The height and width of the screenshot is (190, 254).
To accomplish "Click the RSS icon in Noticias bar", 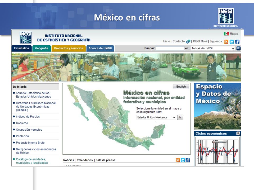I will [x=178, y=160].
